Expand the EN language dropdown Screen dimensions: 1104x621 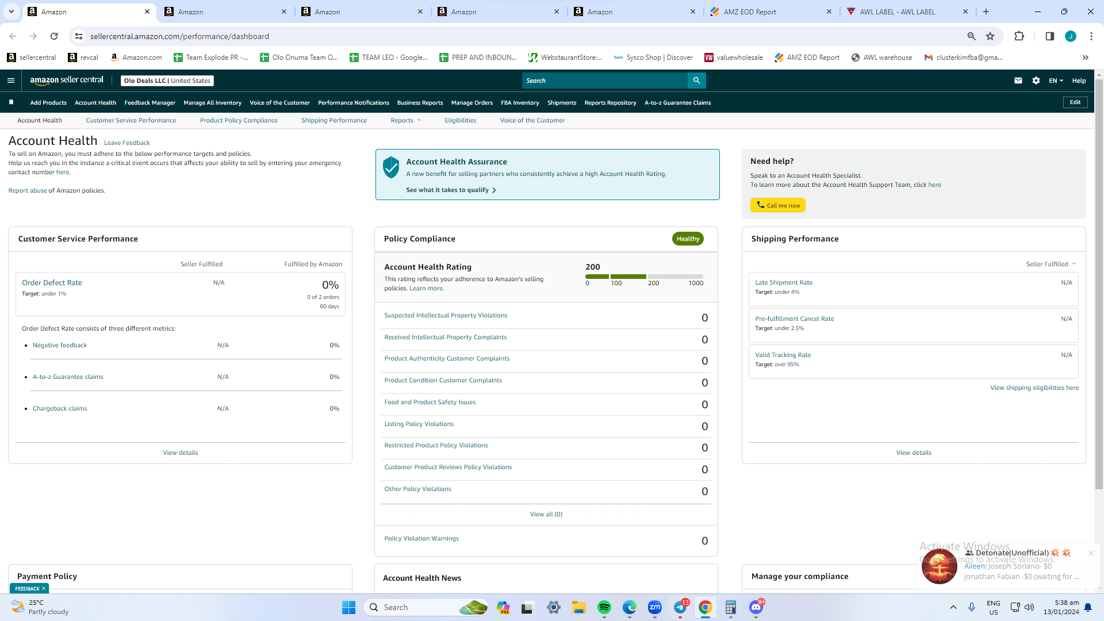coord(1056,80)
